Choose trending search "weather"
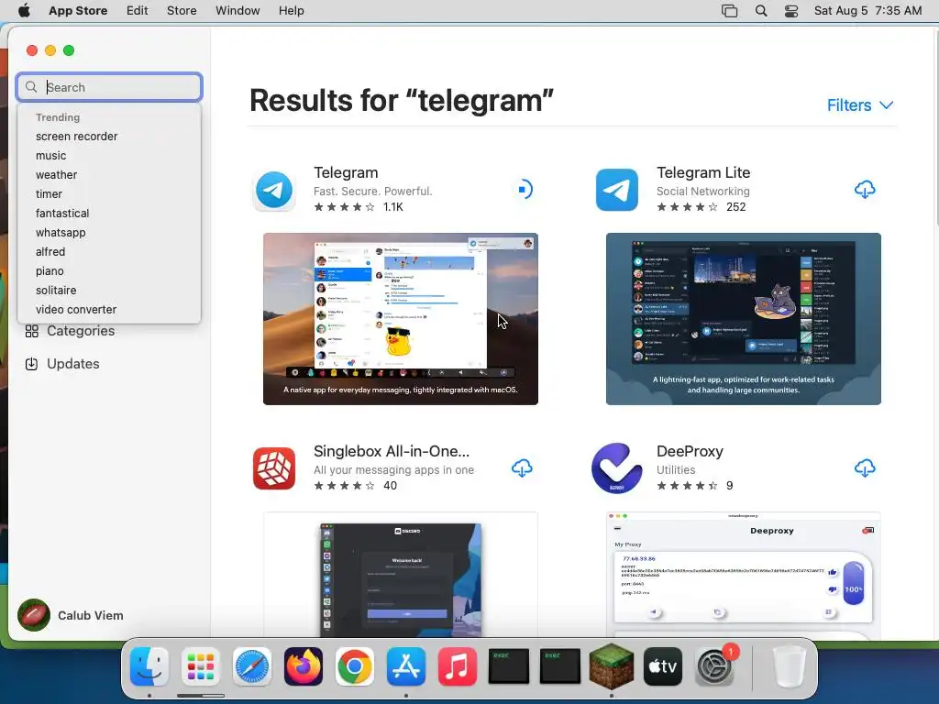The width and height of the screenshot is (939, 704). [56, 175]
